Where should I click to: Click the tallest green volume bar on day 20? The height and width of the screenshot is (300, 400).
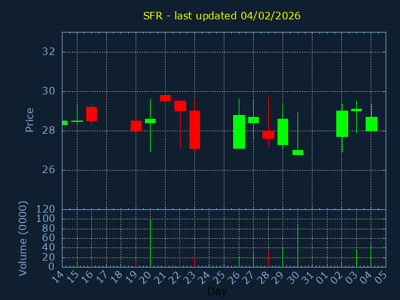(x=150, y=242)
